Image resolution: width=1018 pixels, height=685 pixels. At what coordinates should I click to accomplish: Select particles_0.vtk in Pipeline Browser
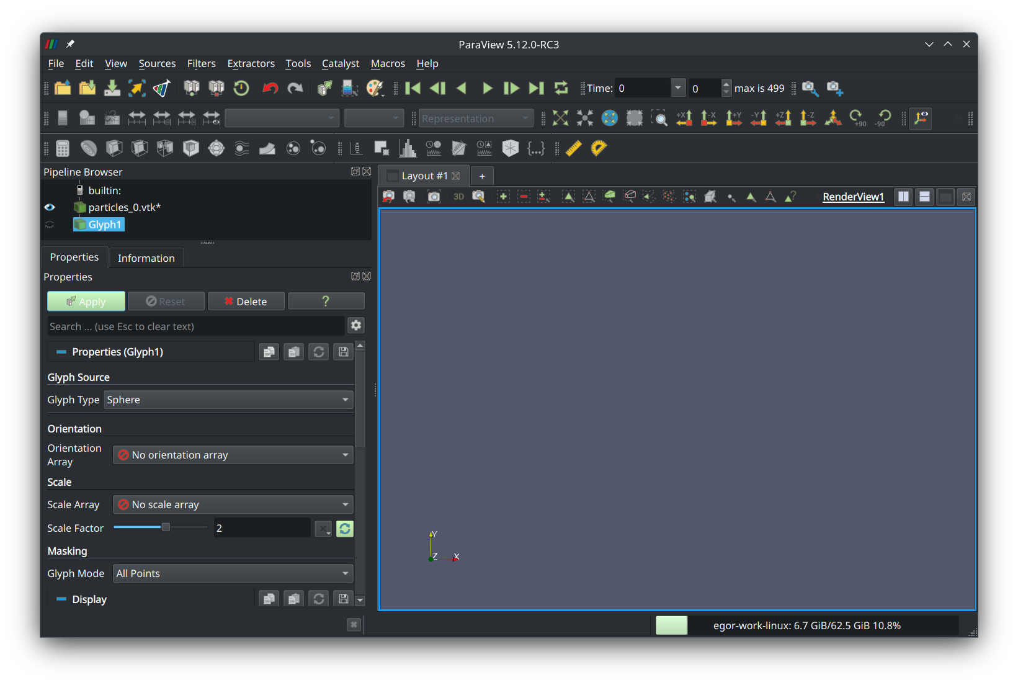124,207
